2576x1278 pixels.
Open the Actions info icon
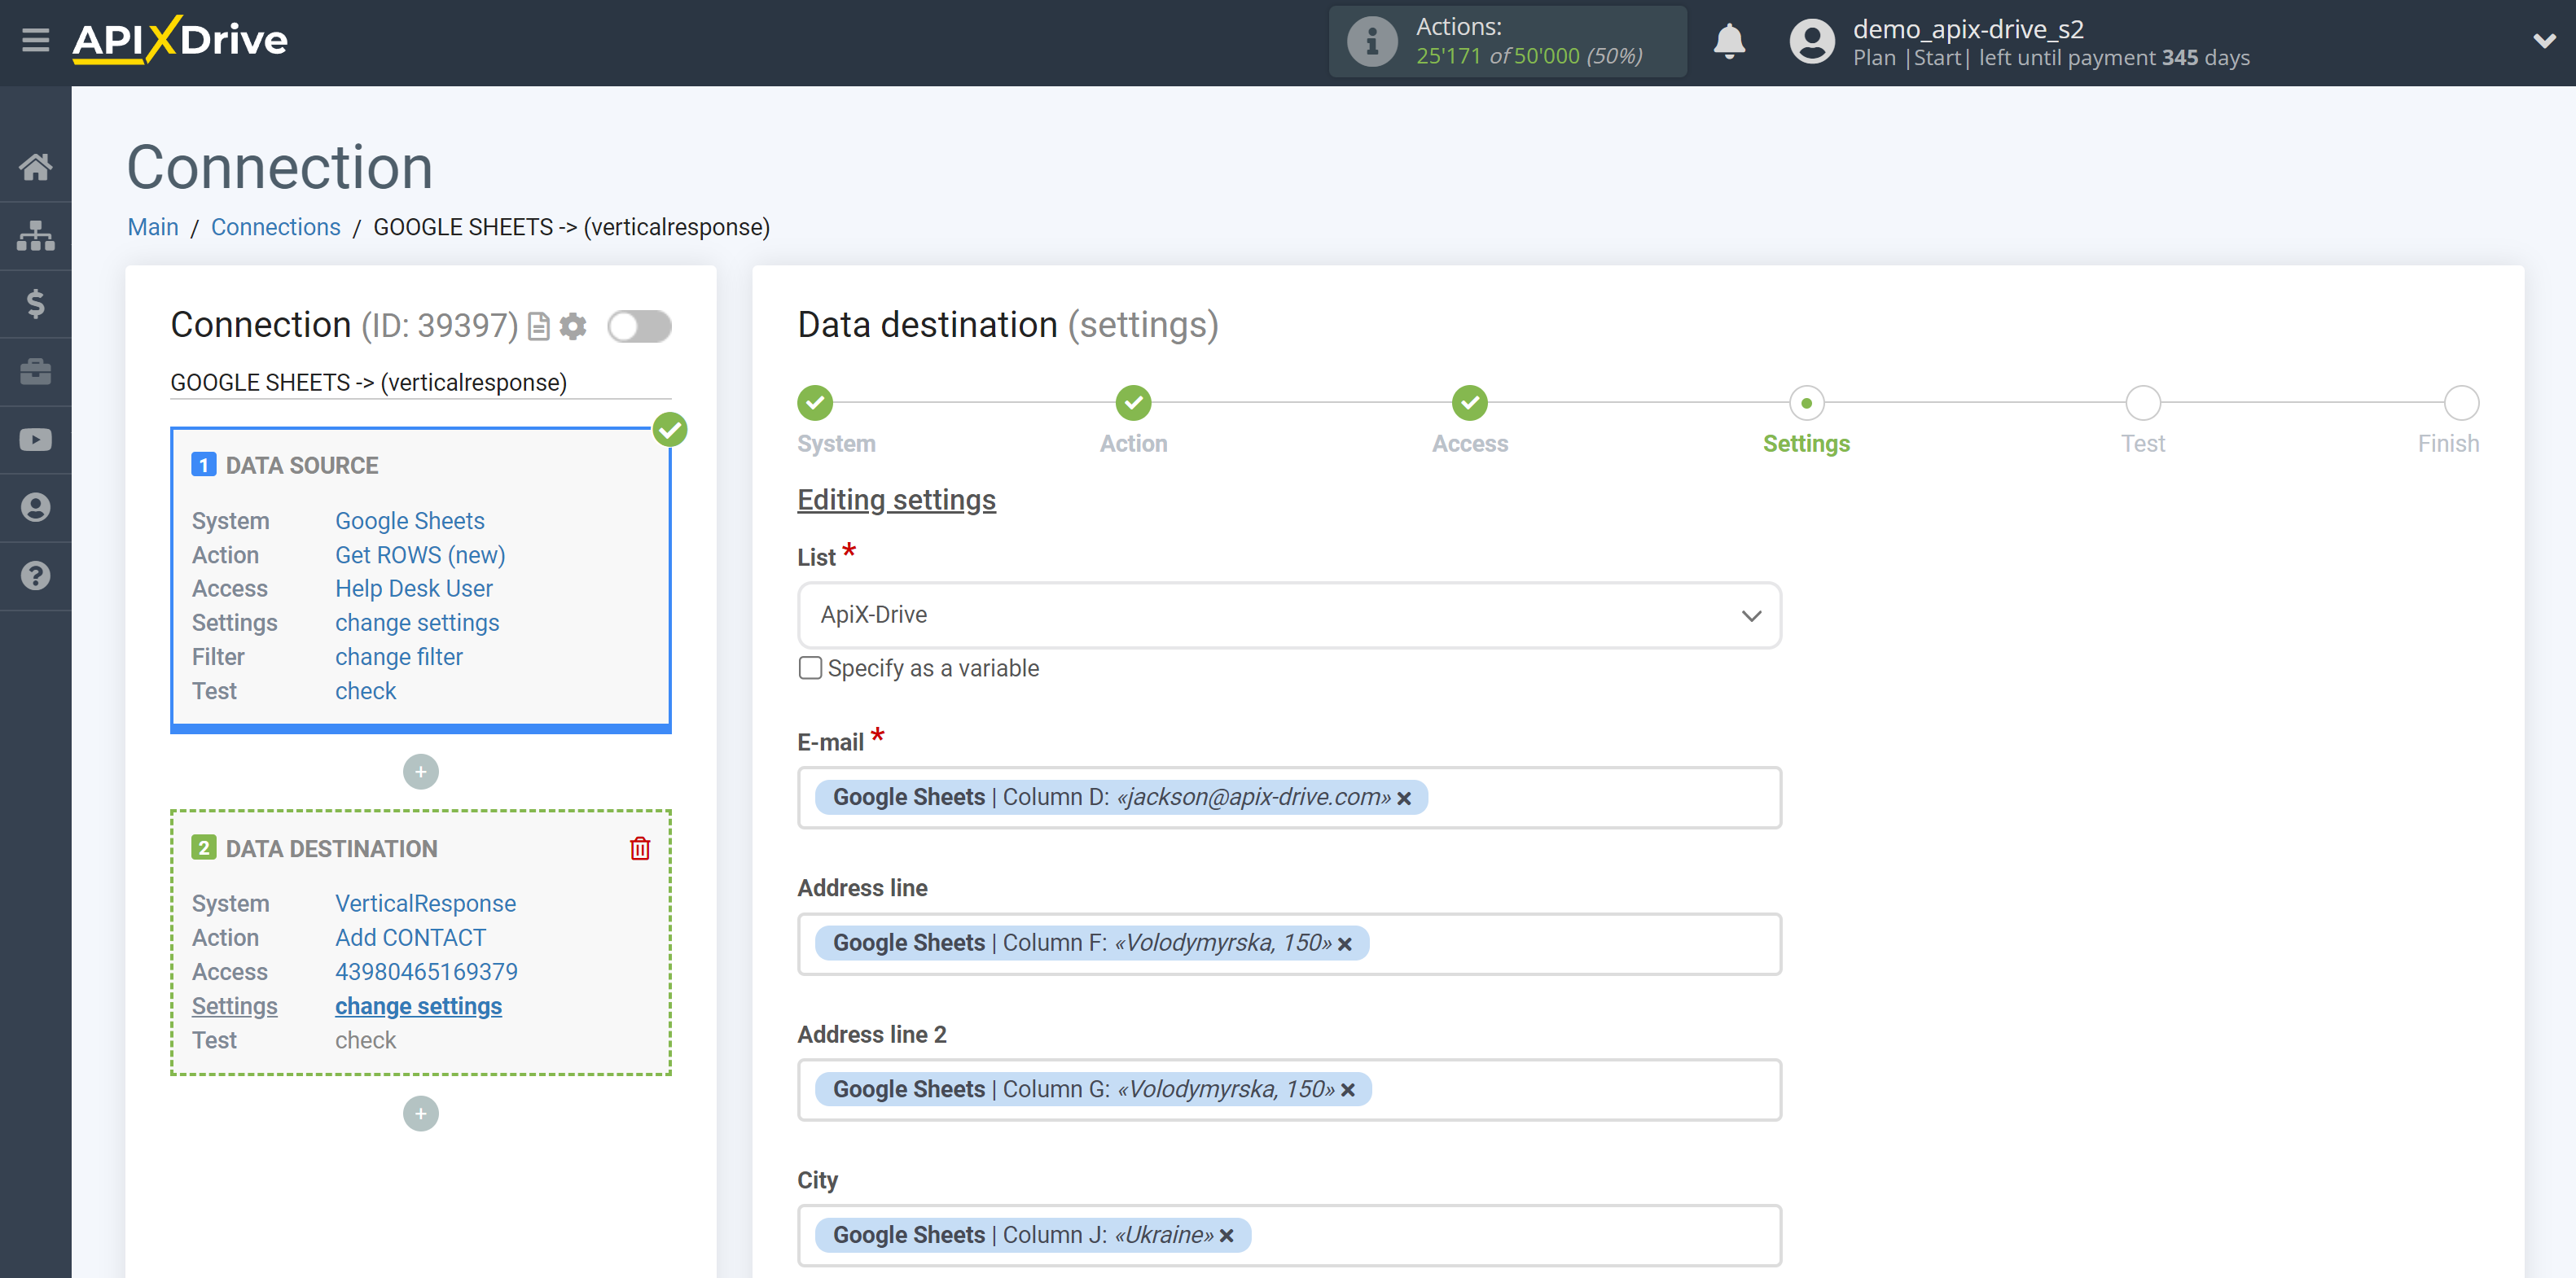[x=1371, y=42]
